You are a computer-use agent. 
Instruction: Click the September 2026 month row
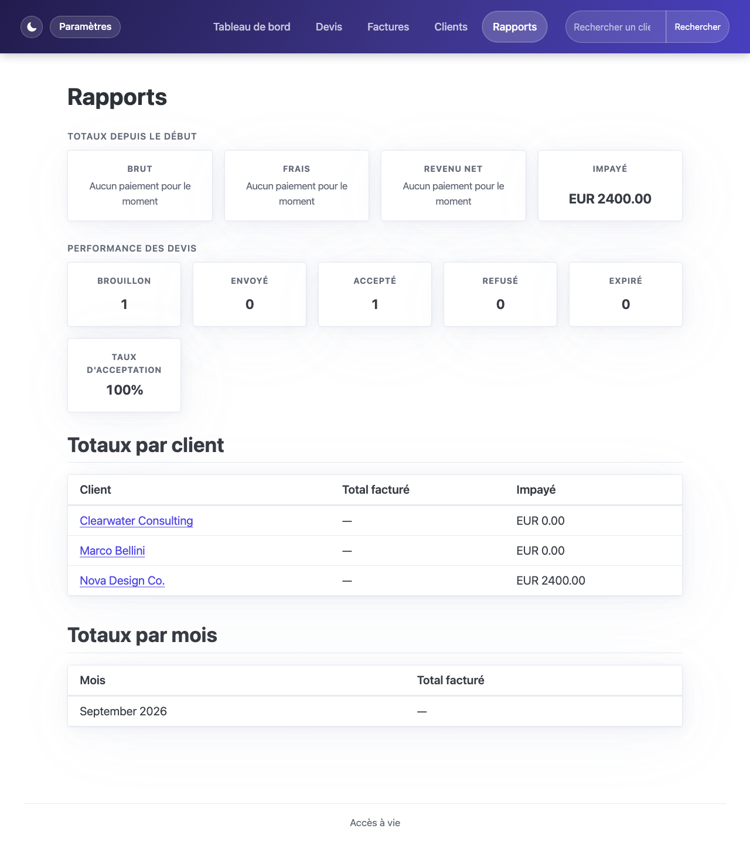[375, 711]
